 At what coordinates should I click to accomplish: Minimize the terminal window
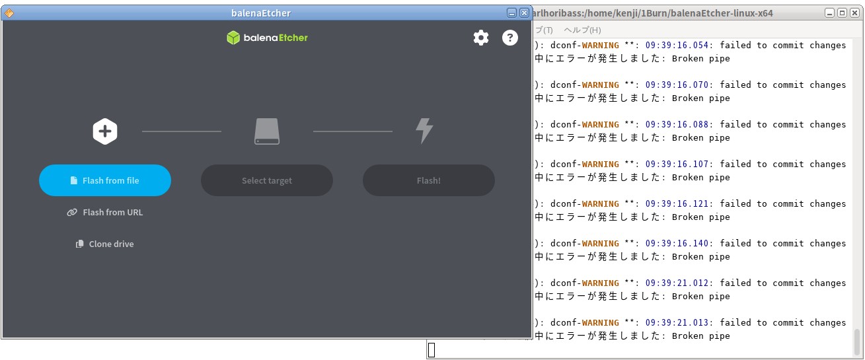pos(830,13)
